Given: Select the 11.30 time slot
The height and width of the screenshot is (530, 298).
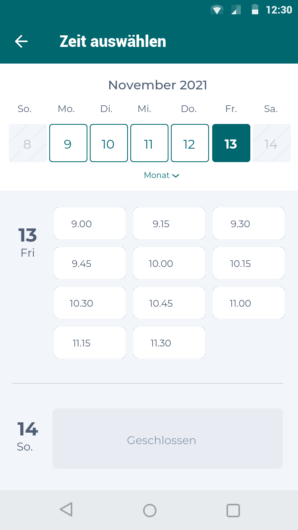Looking at the screenshot, I should point(169,342).
